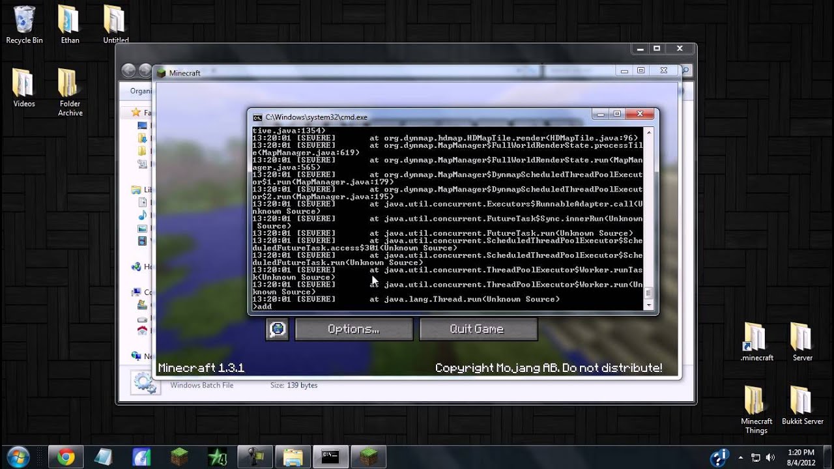Select the Server folder on desktop
The height and width of the screenshot is (469, 834).
pyautogui.click(x=802, y=342)
